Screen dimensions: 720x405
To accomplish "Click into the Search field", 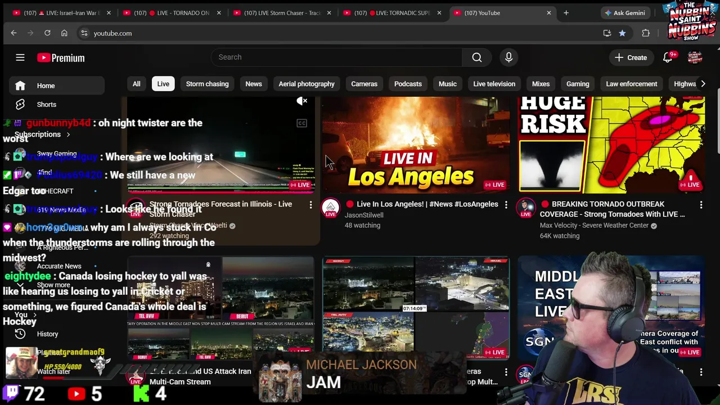I will pos(336,57).
